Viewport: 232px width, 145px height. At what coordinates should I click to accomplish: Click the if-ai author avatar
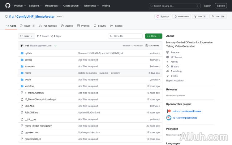coord(22,46)
